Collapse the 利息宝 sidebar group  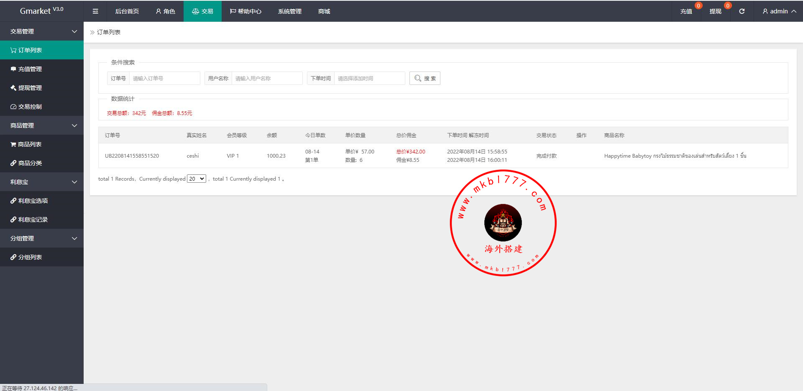tap(42, 182)
